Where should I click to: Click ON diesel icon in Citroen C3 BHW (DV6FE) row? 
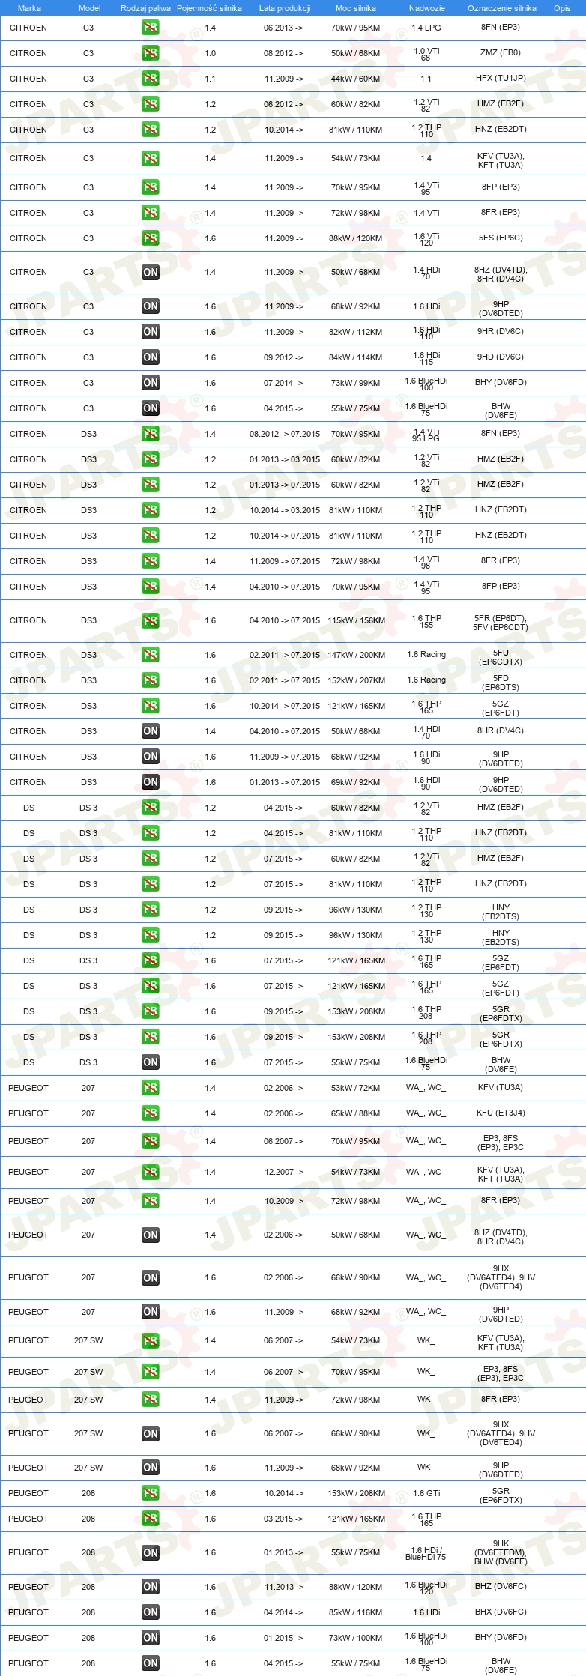tap(151, 408)
